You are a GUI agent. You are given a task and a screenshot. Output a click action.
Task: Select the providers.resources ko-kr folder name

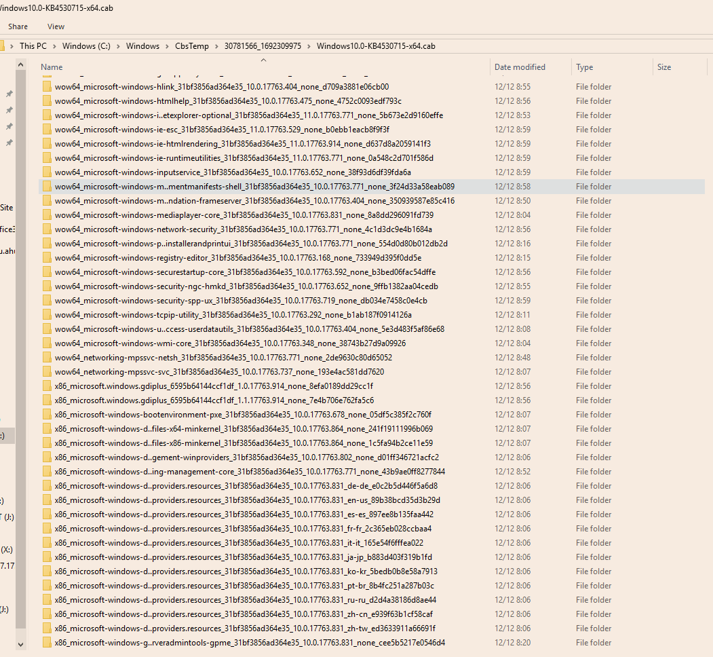pyautogui.click(x=246, y=571)
